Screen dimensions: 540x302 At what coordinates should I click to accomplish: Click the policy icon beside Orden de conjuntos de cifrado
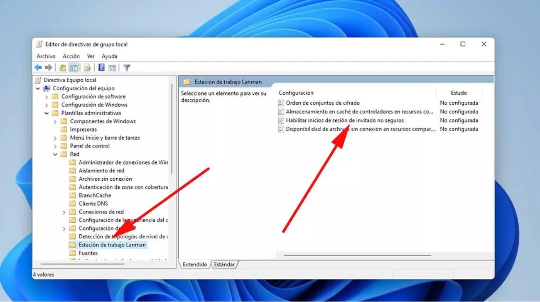coord(281,103)
